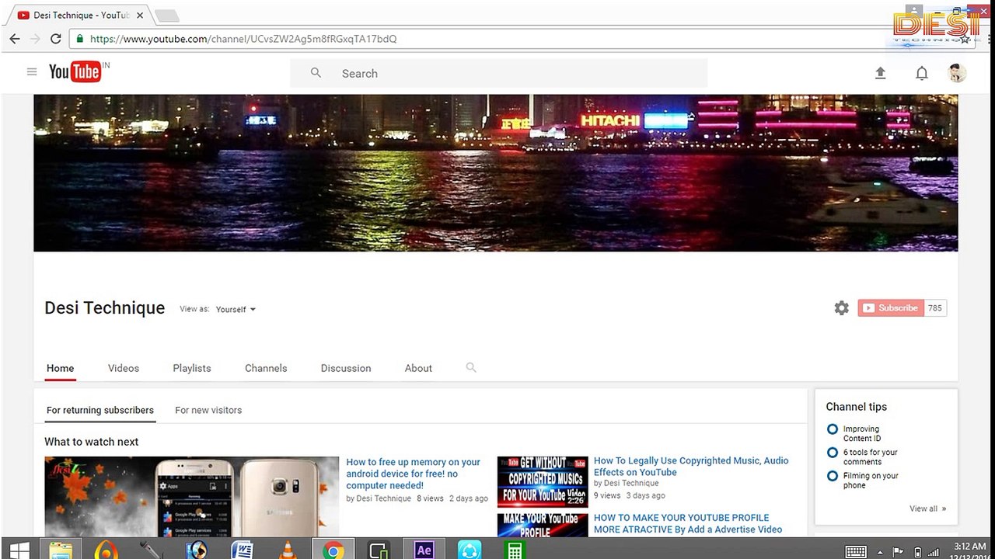Open channel settings gear icon
Image resolution: width=995 pixels, height=559 pixels.
click(x=842, y=308)
